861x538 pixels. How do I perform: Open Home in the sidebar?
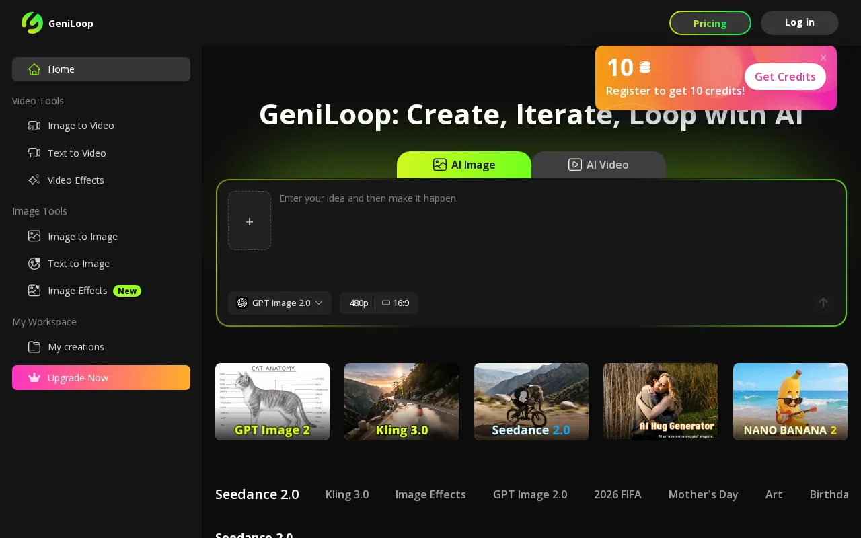(x=101, y=69)
